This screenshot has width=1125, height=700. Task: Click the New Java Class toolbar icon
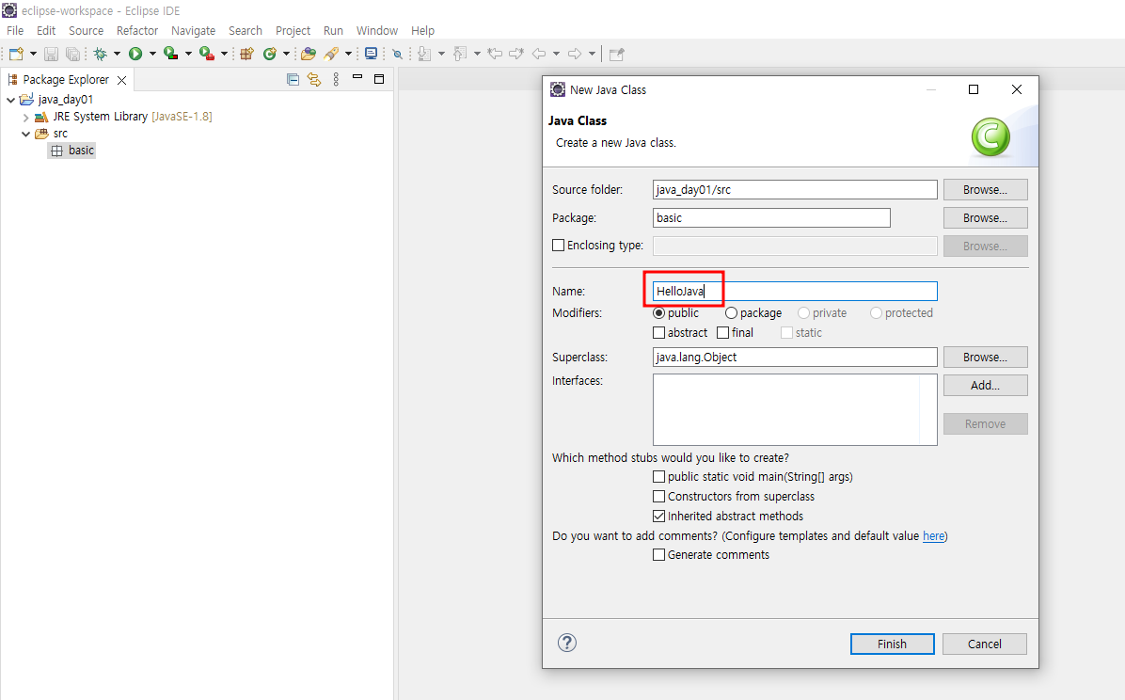point(270,54)
